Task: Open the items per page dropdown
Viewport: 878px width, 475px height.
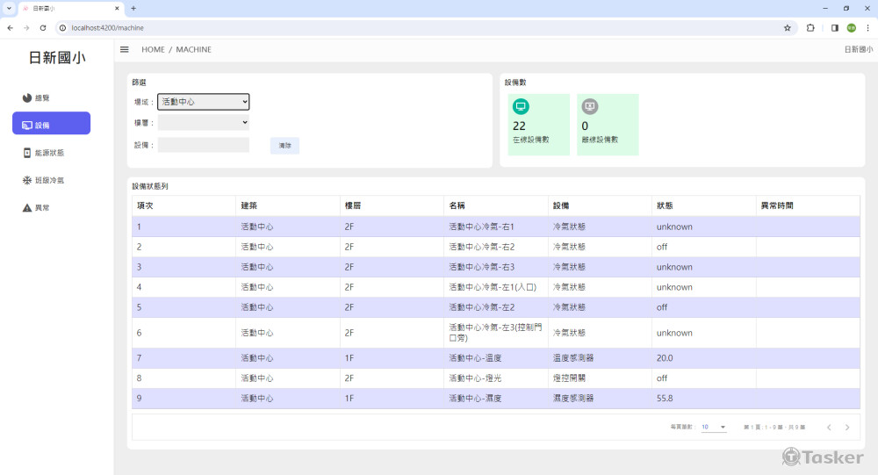Action: point(714,428)
